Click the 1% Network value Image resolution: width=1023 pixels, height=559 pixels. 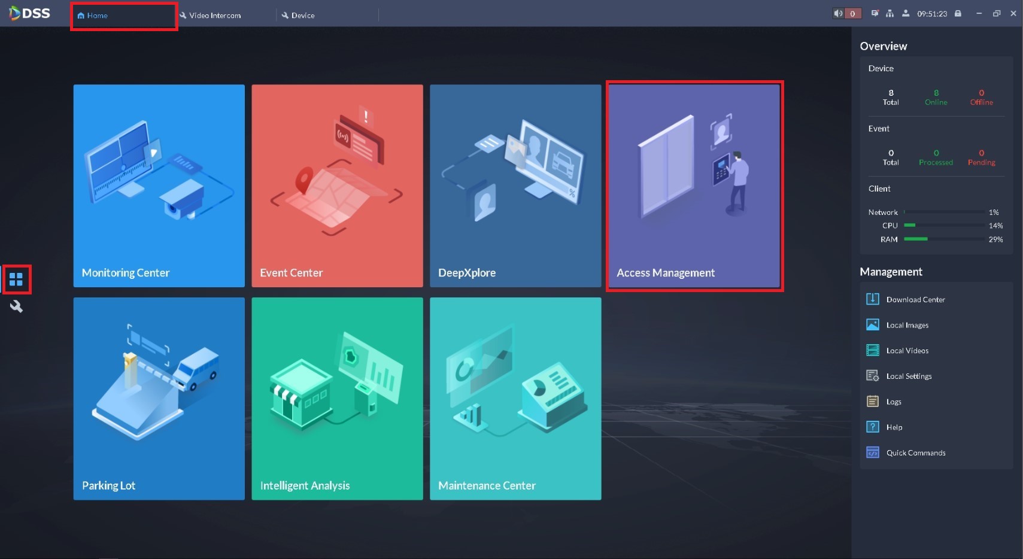[x=994, y=212]
